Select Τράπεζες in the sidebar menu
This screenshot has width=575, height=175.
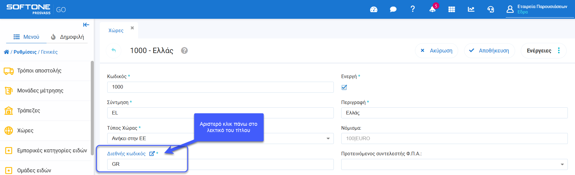[28, 111]
